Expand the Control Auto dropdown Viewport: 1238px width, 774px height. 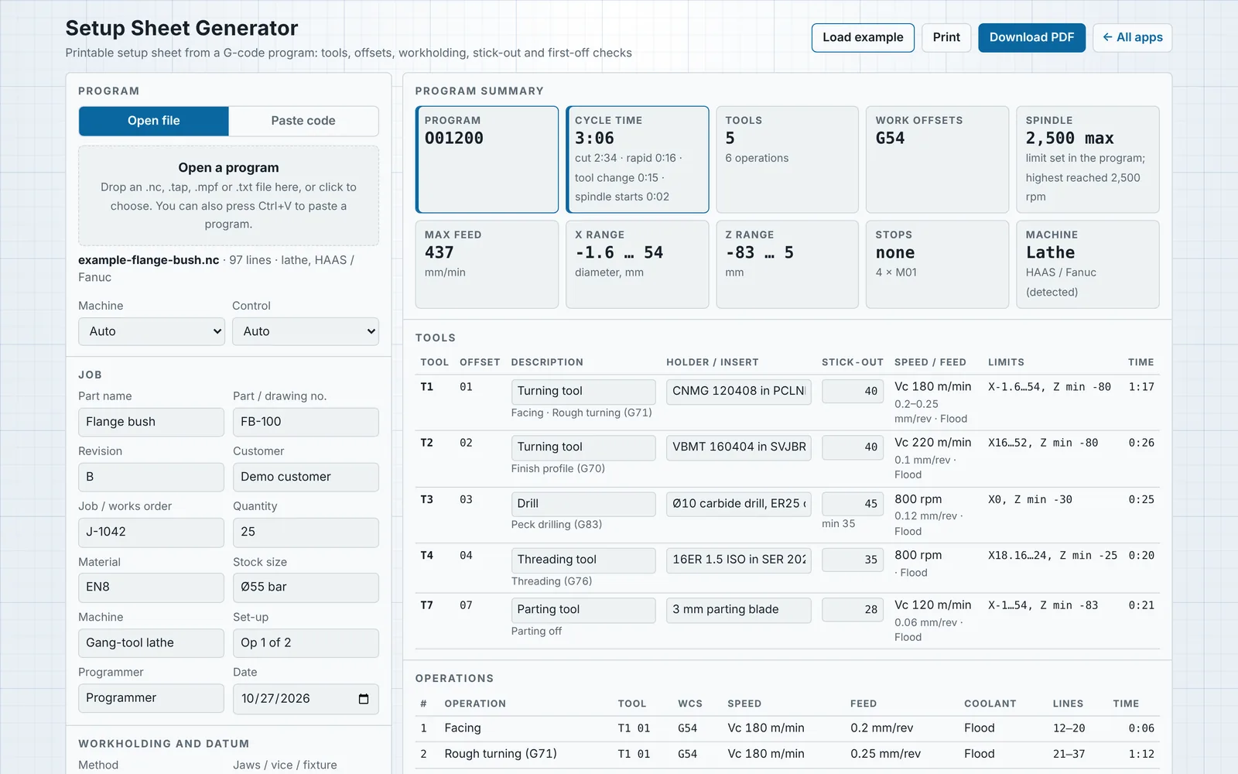[x=306, y=331]
